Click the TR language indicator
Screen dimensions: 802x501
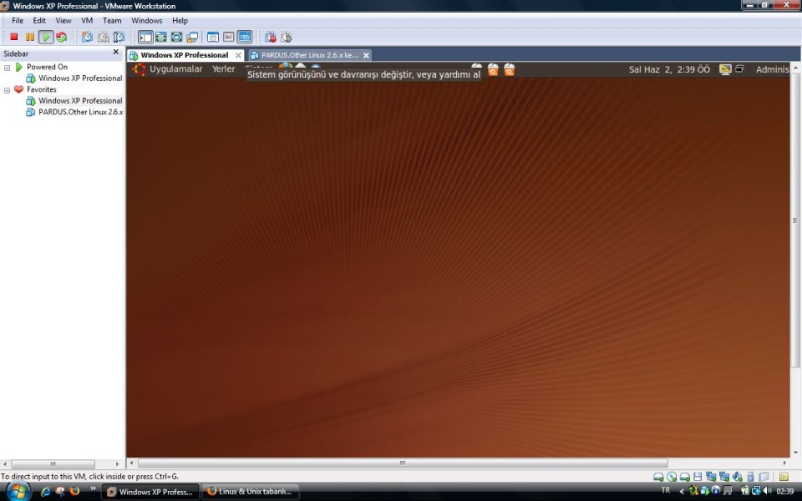pos(666,491)
